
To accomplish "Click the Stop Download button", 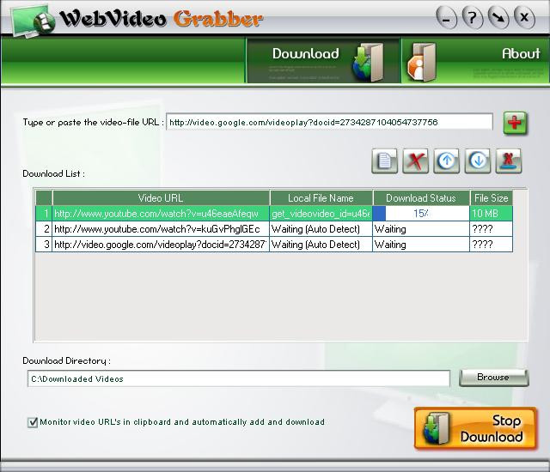I will click(x=475, y=428).
